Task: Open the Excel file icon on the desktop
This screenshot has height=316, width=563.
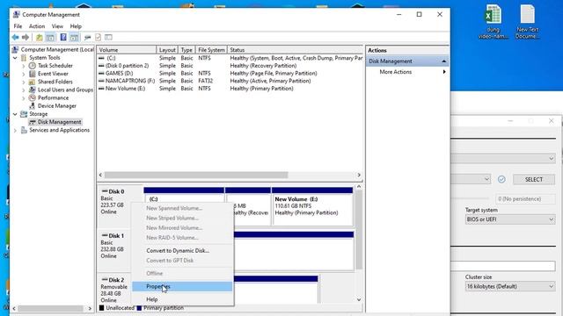Action: pos(493,14)
